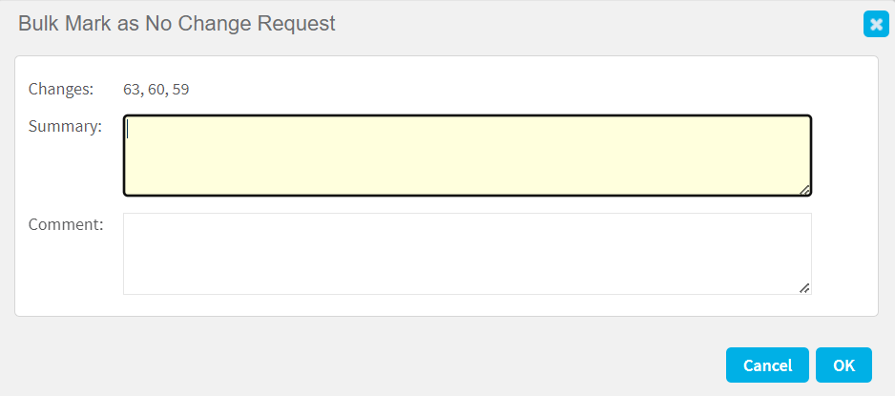The width and height of the screenshot is (895, 396).
Task: Click the Summary text area
Action: pos(467,156)
